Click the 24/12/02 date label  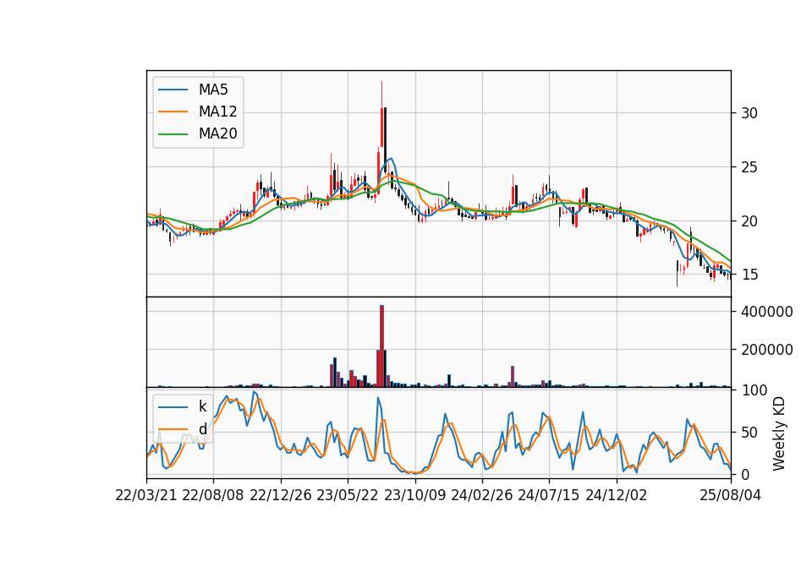[617, 495]
